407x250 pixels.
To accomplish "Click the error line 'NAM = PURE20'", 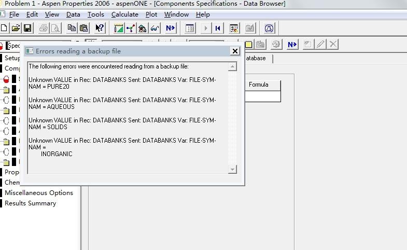I will click(49, 87).
